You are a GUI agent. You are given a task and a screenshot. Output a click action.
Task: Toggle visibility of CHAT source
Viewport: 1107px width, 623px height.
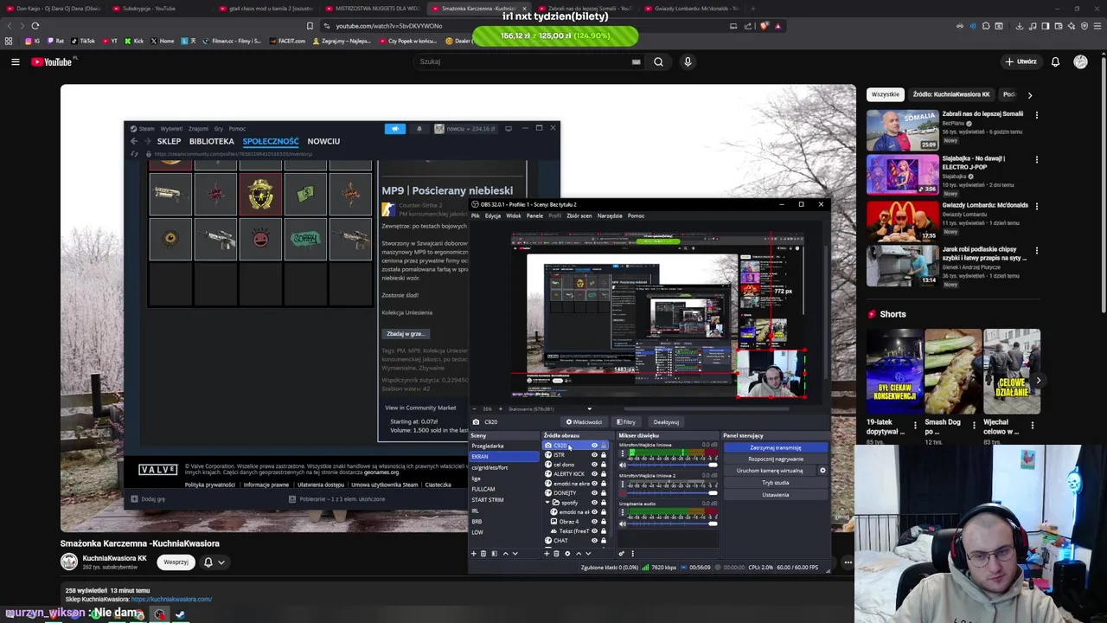594,540
